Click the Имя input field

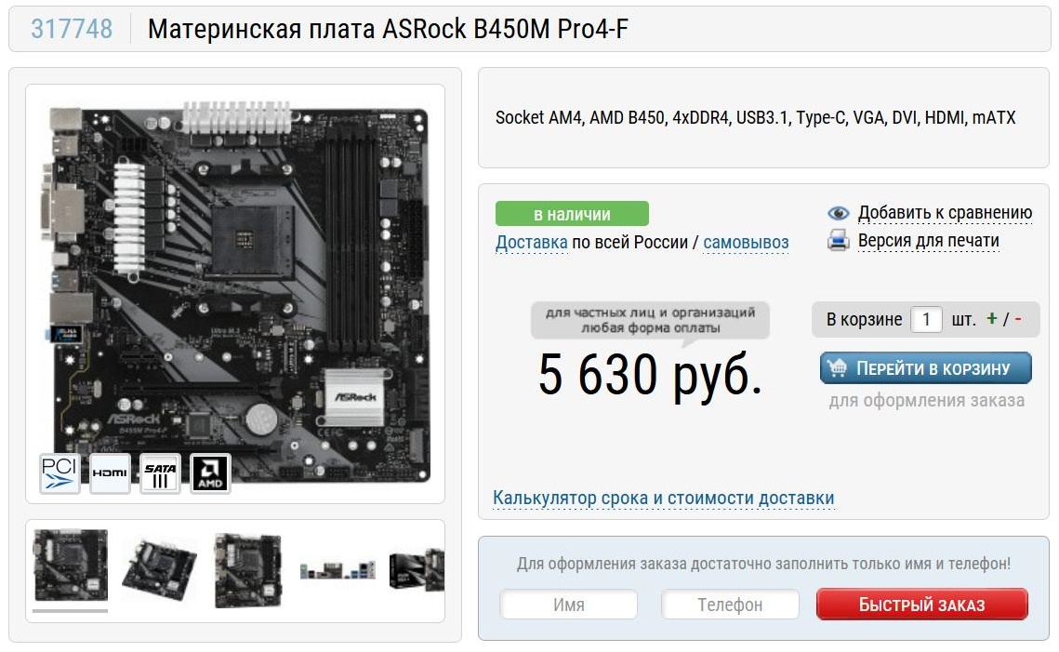[x=569, y=605]
